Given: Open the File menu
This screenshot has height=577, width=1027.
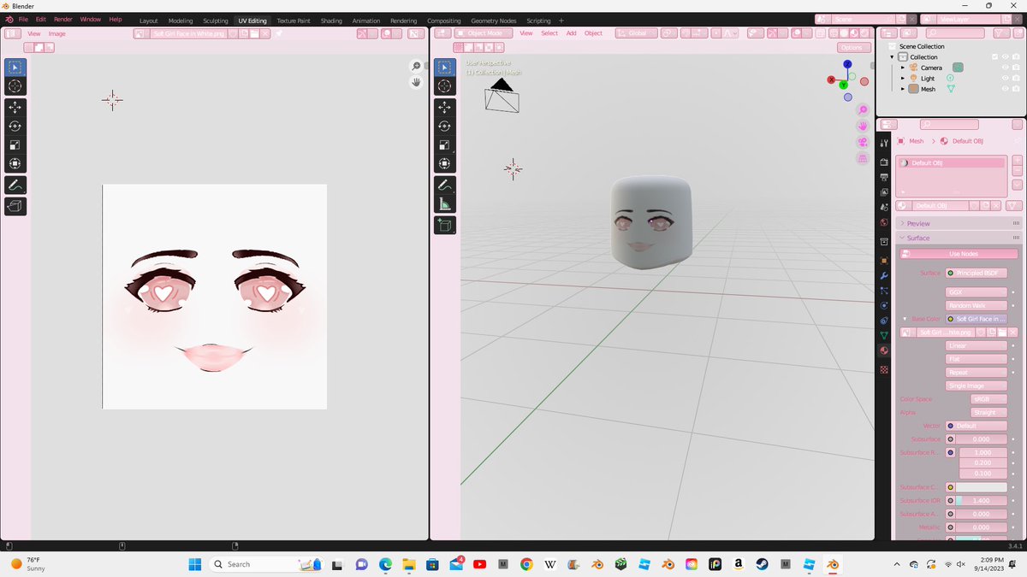Looking at the screenshot, I should (x=23, y=19).
